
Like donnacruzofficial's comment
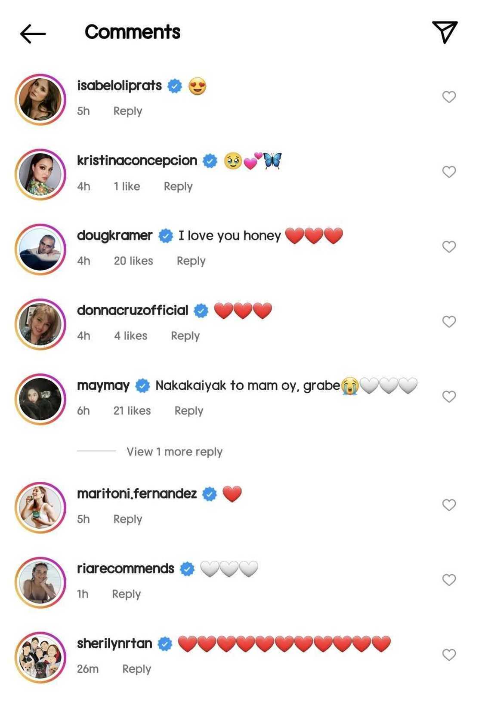pyautogui.click(x=449, y=321)
